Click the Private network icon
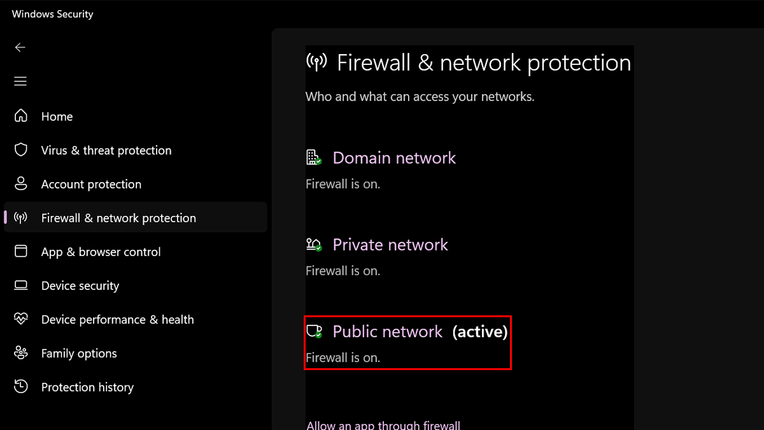764x430 pixels. [313, 244]
